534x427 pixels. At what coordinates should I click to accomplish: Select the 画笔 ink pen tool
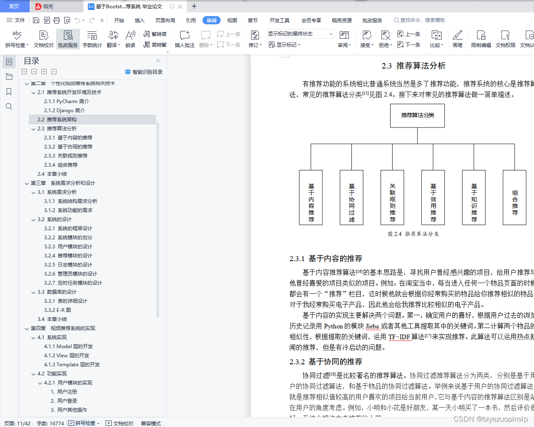point(458,39)
